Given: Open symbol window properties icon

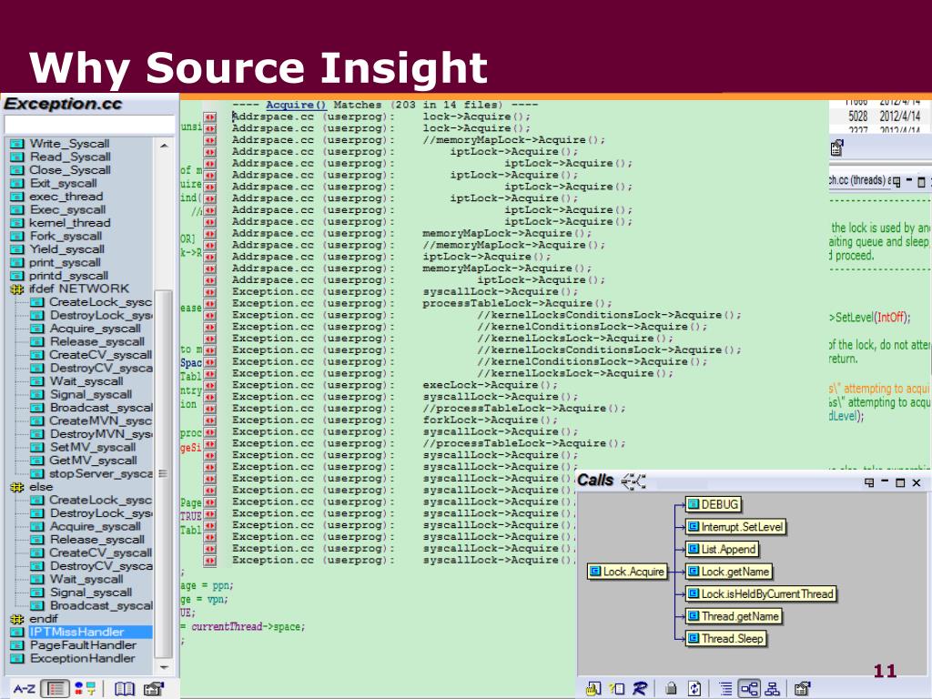Looking at the screenshot, I should tap(153, 689).
